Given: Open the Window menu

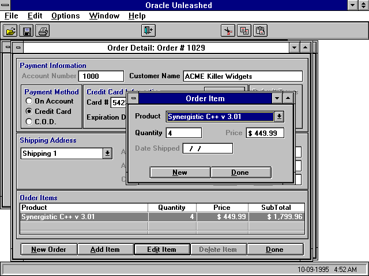Looking at the screenshot, I should (104, 16).
